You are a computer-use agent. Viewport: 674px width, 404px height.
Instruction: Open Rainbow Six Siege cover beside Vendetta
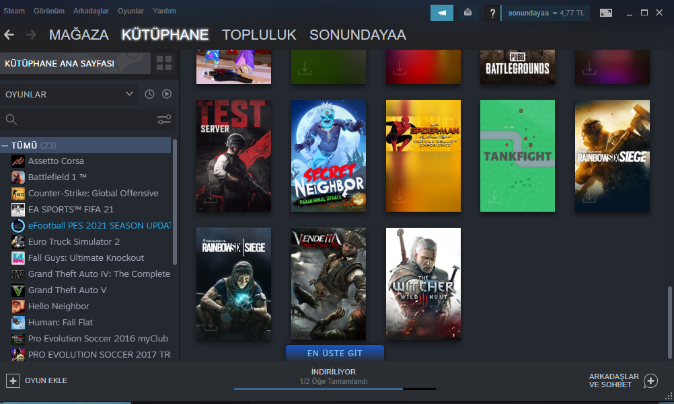coord(234,284)
